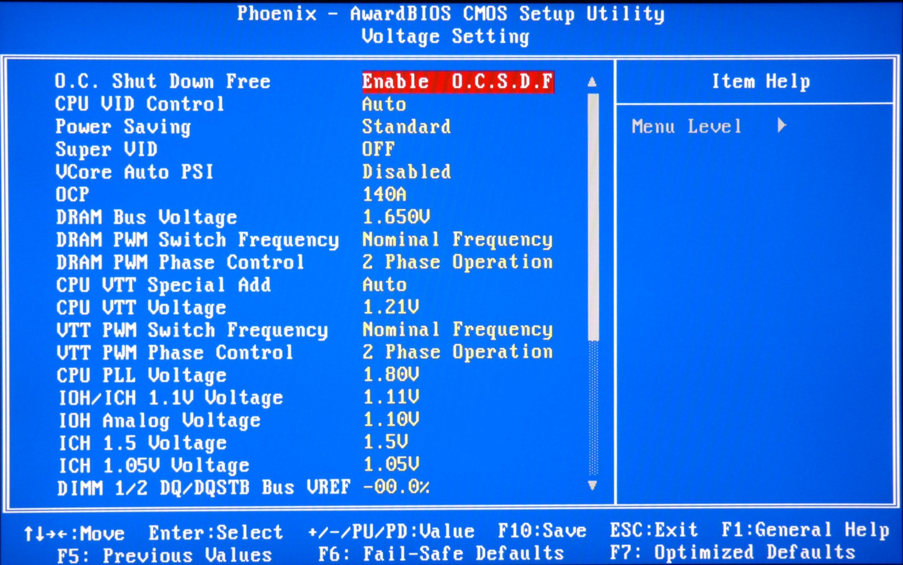Select CPU VTT Special Add
Image resolution: width=903 pixels, height=565 pixels.
[x=163, y=285]
